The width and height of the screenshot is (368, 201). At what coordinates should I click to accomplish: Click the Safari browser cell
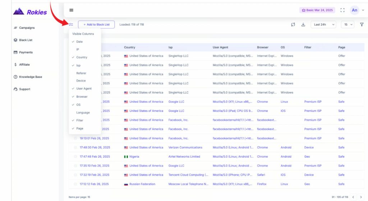(261, 175)
